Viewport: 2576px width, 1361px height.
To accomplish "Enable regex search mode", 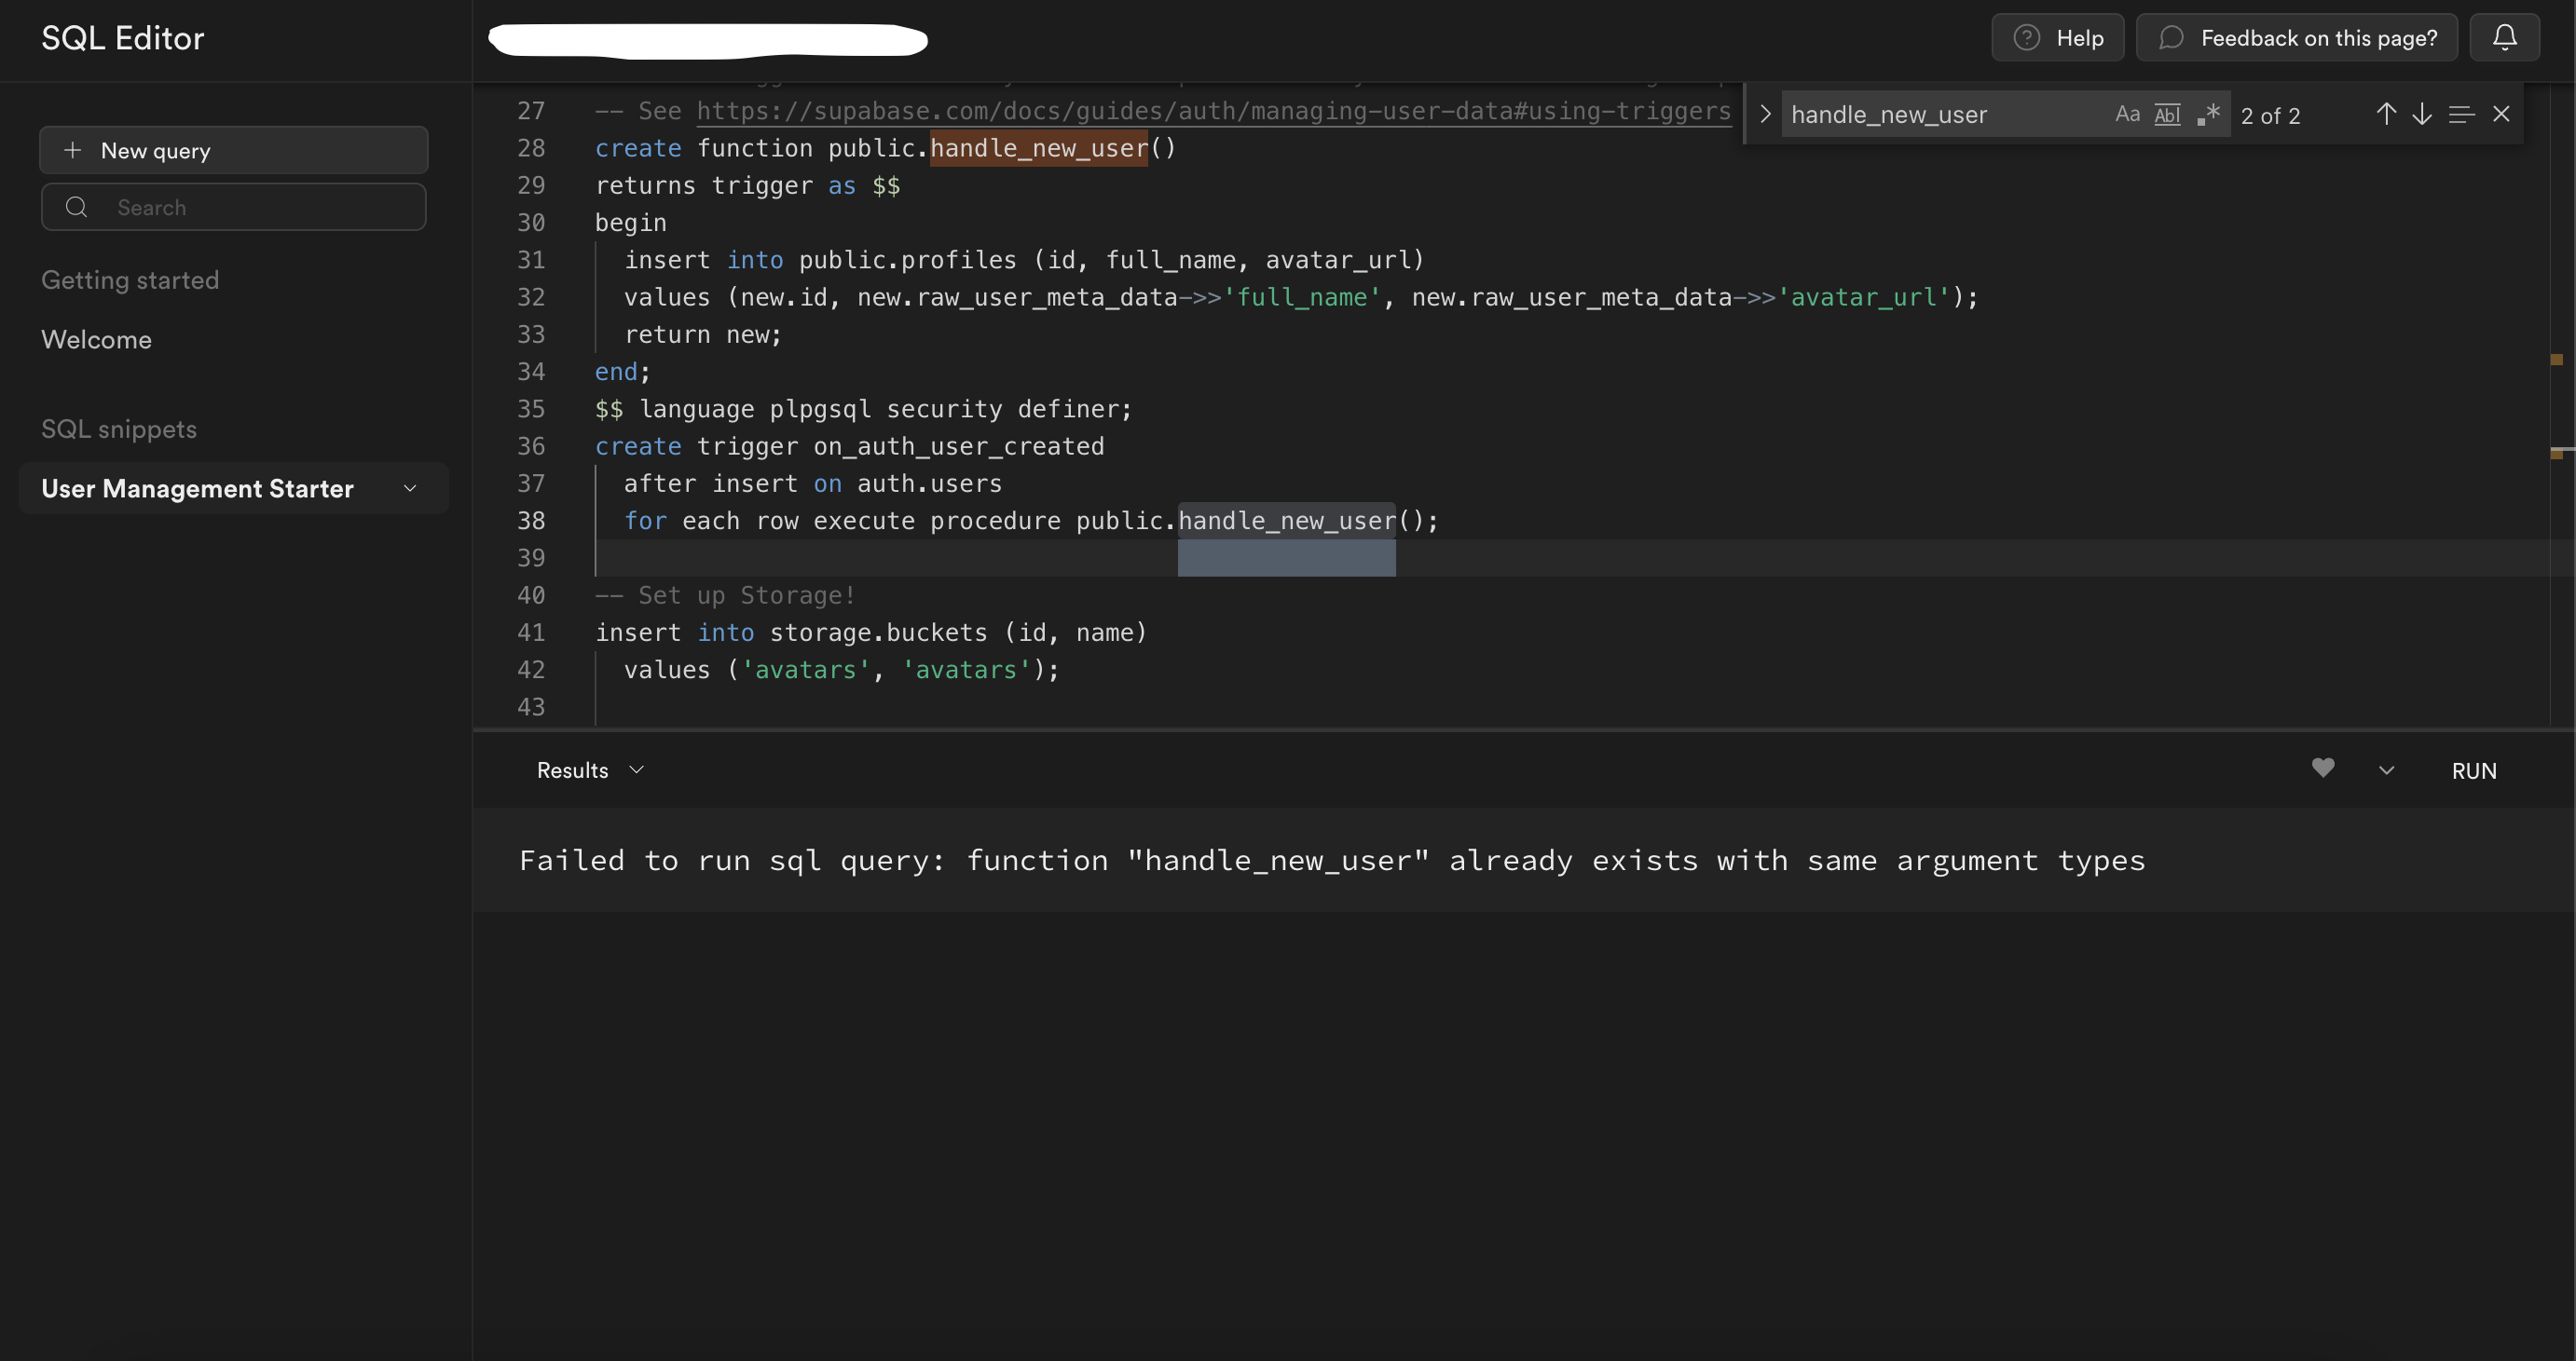I will tap(2209, 114).
